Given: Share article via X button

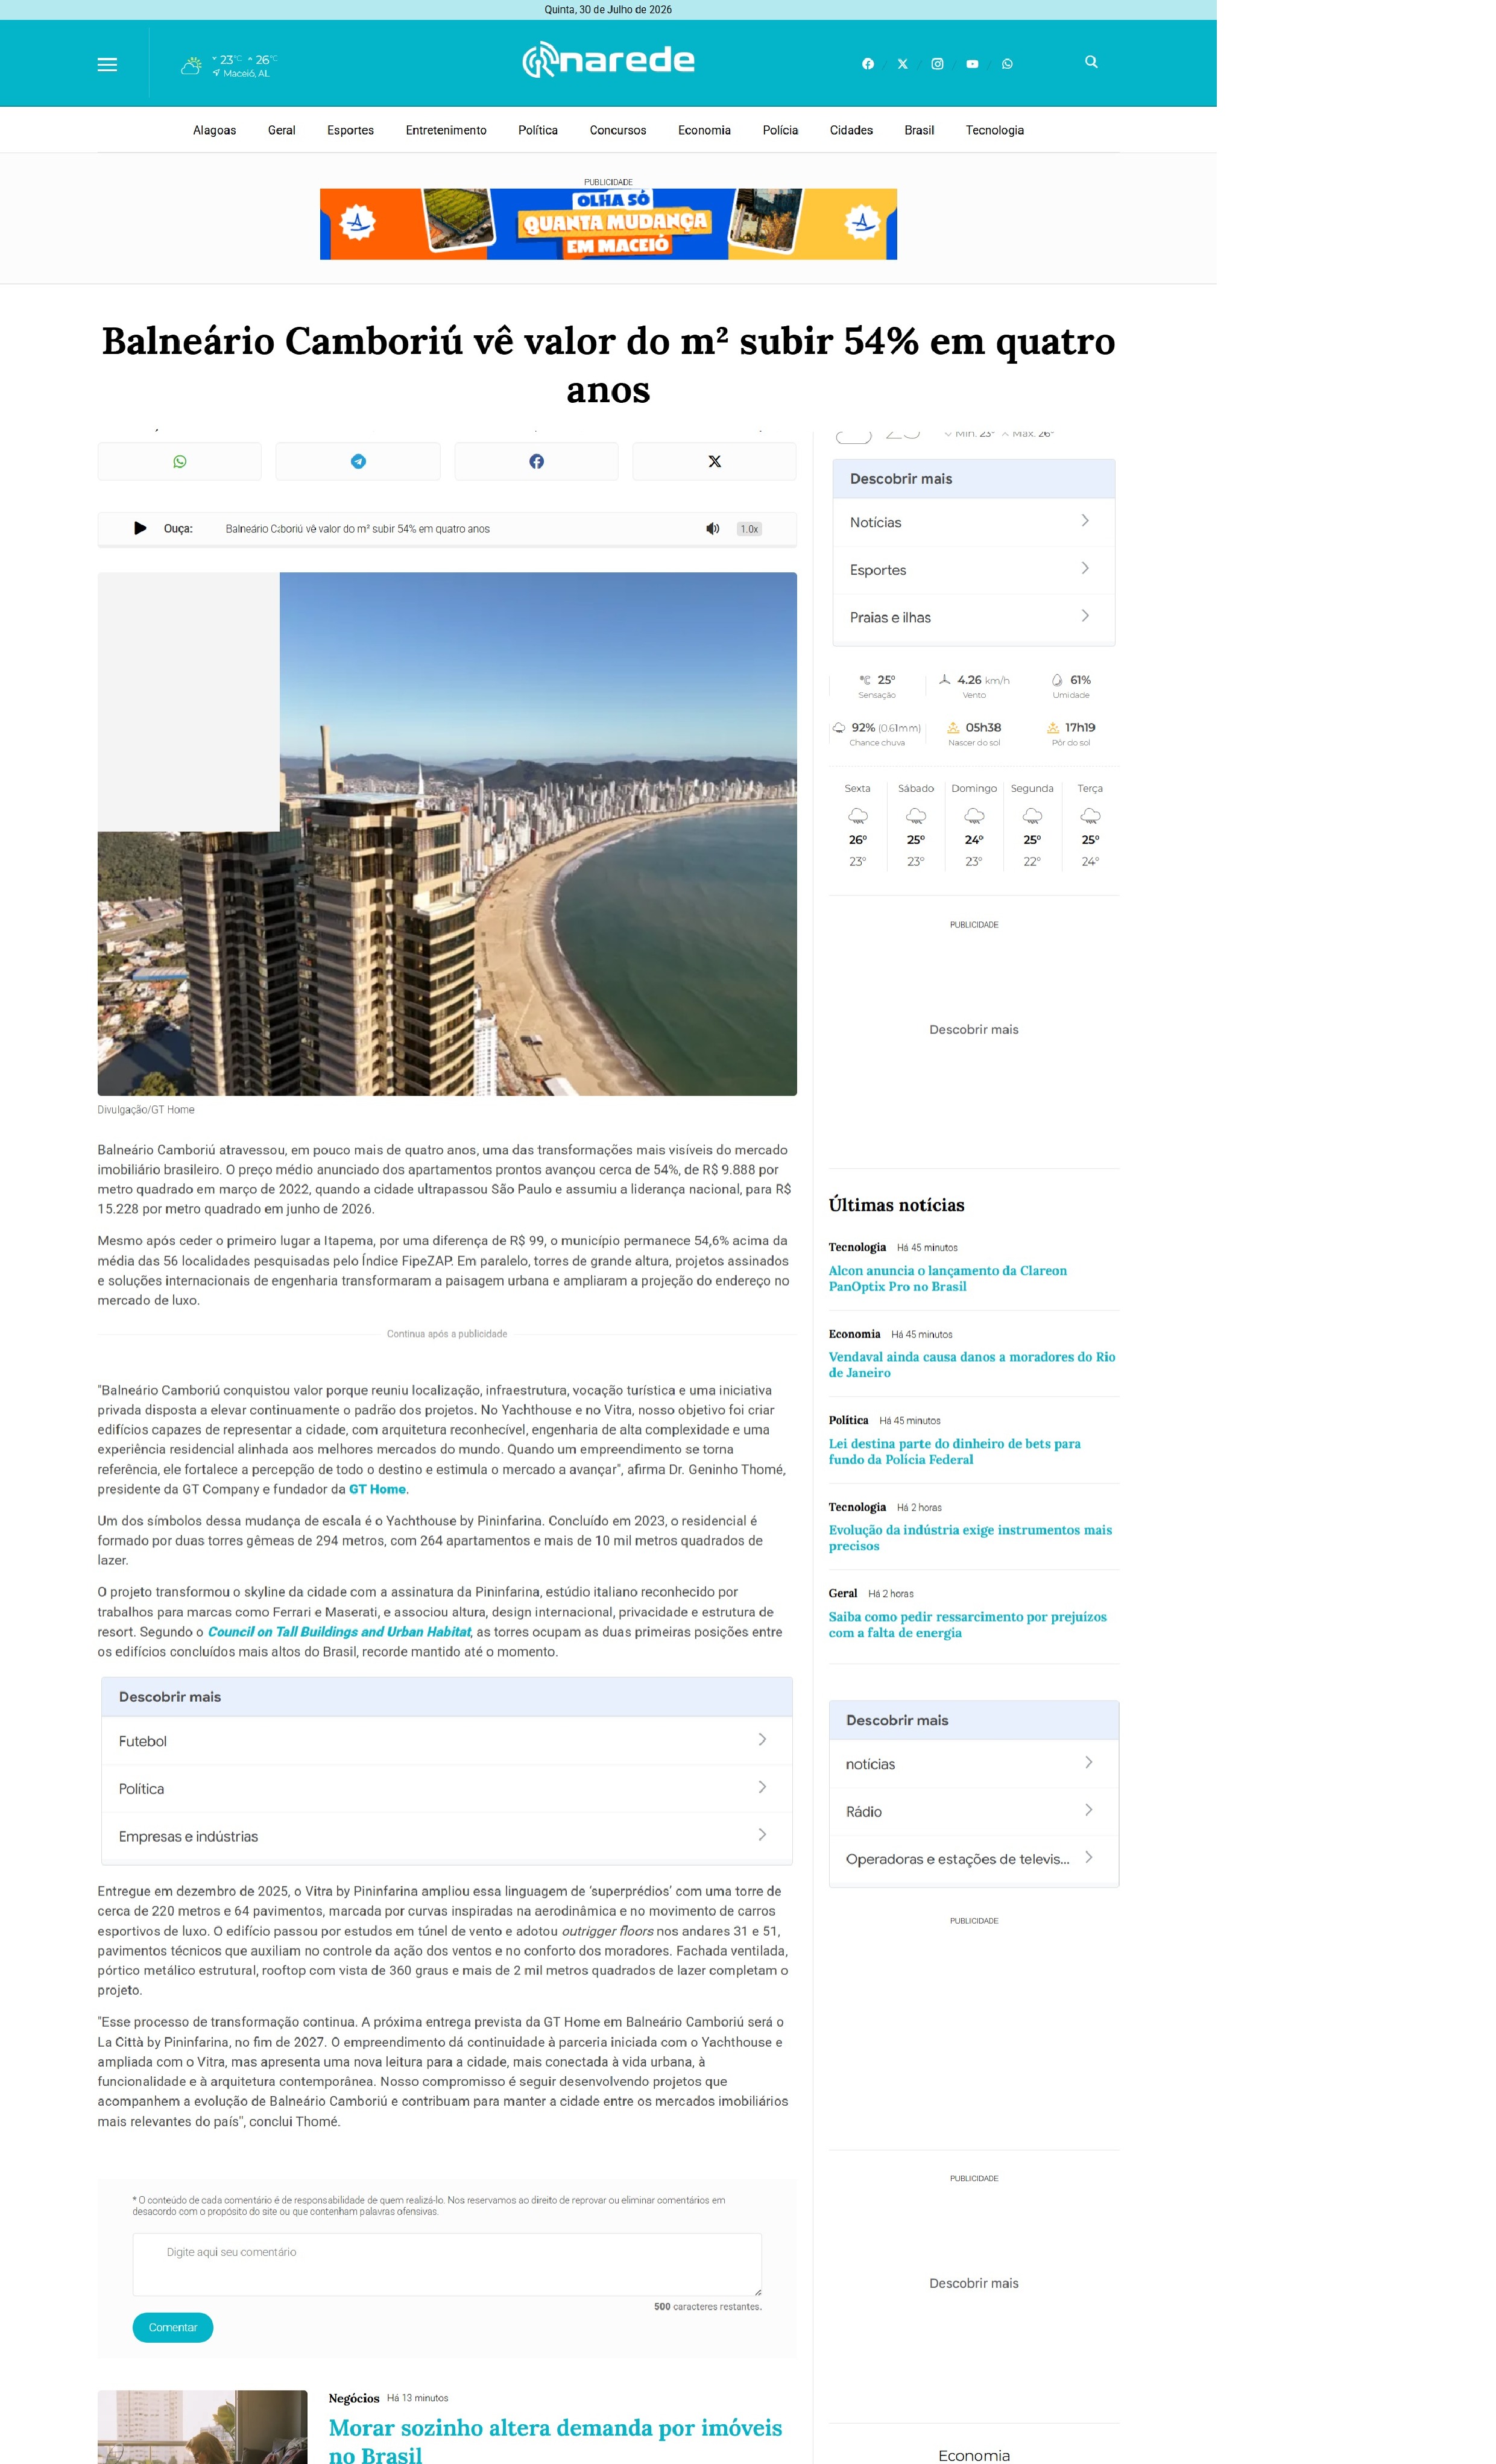Looking at the screenshot, I should point(714,461).
